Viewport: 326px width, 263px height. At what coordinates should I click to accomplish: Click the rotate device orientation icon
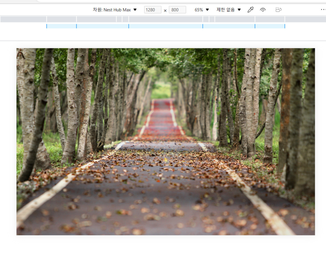(278, 9)
